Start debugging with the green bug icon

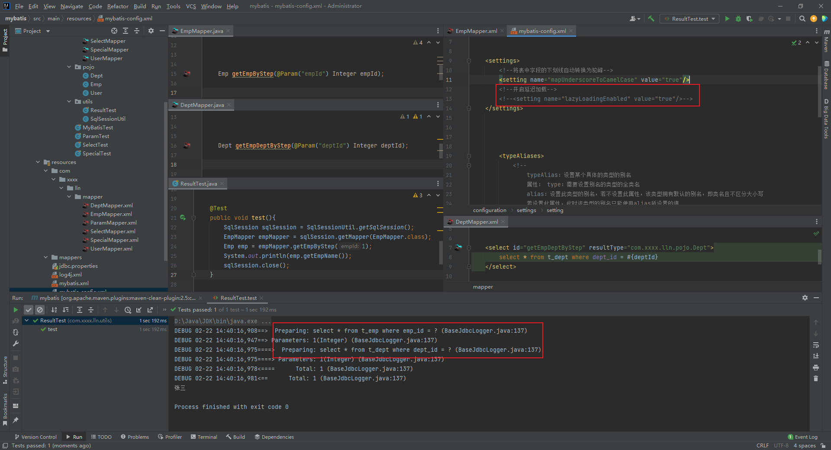738,19
